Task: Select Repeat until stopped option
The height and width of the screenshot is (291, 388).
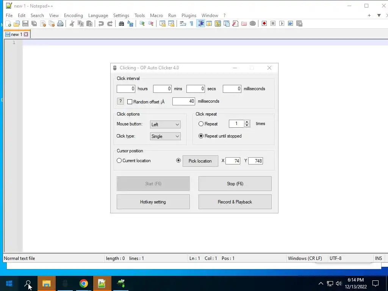Action: [x=201, y=136]
